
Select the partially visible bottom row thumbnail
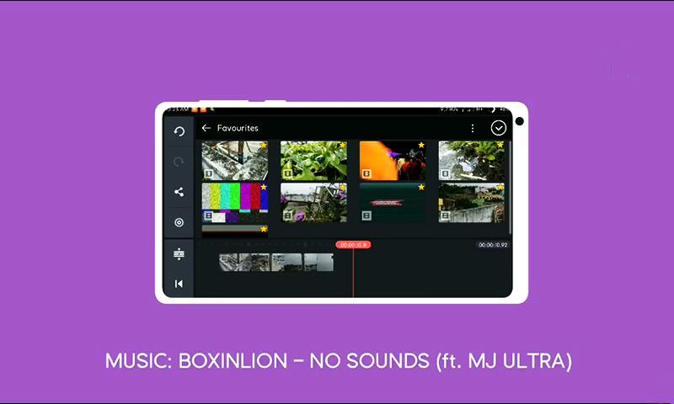tap(235, 231)
